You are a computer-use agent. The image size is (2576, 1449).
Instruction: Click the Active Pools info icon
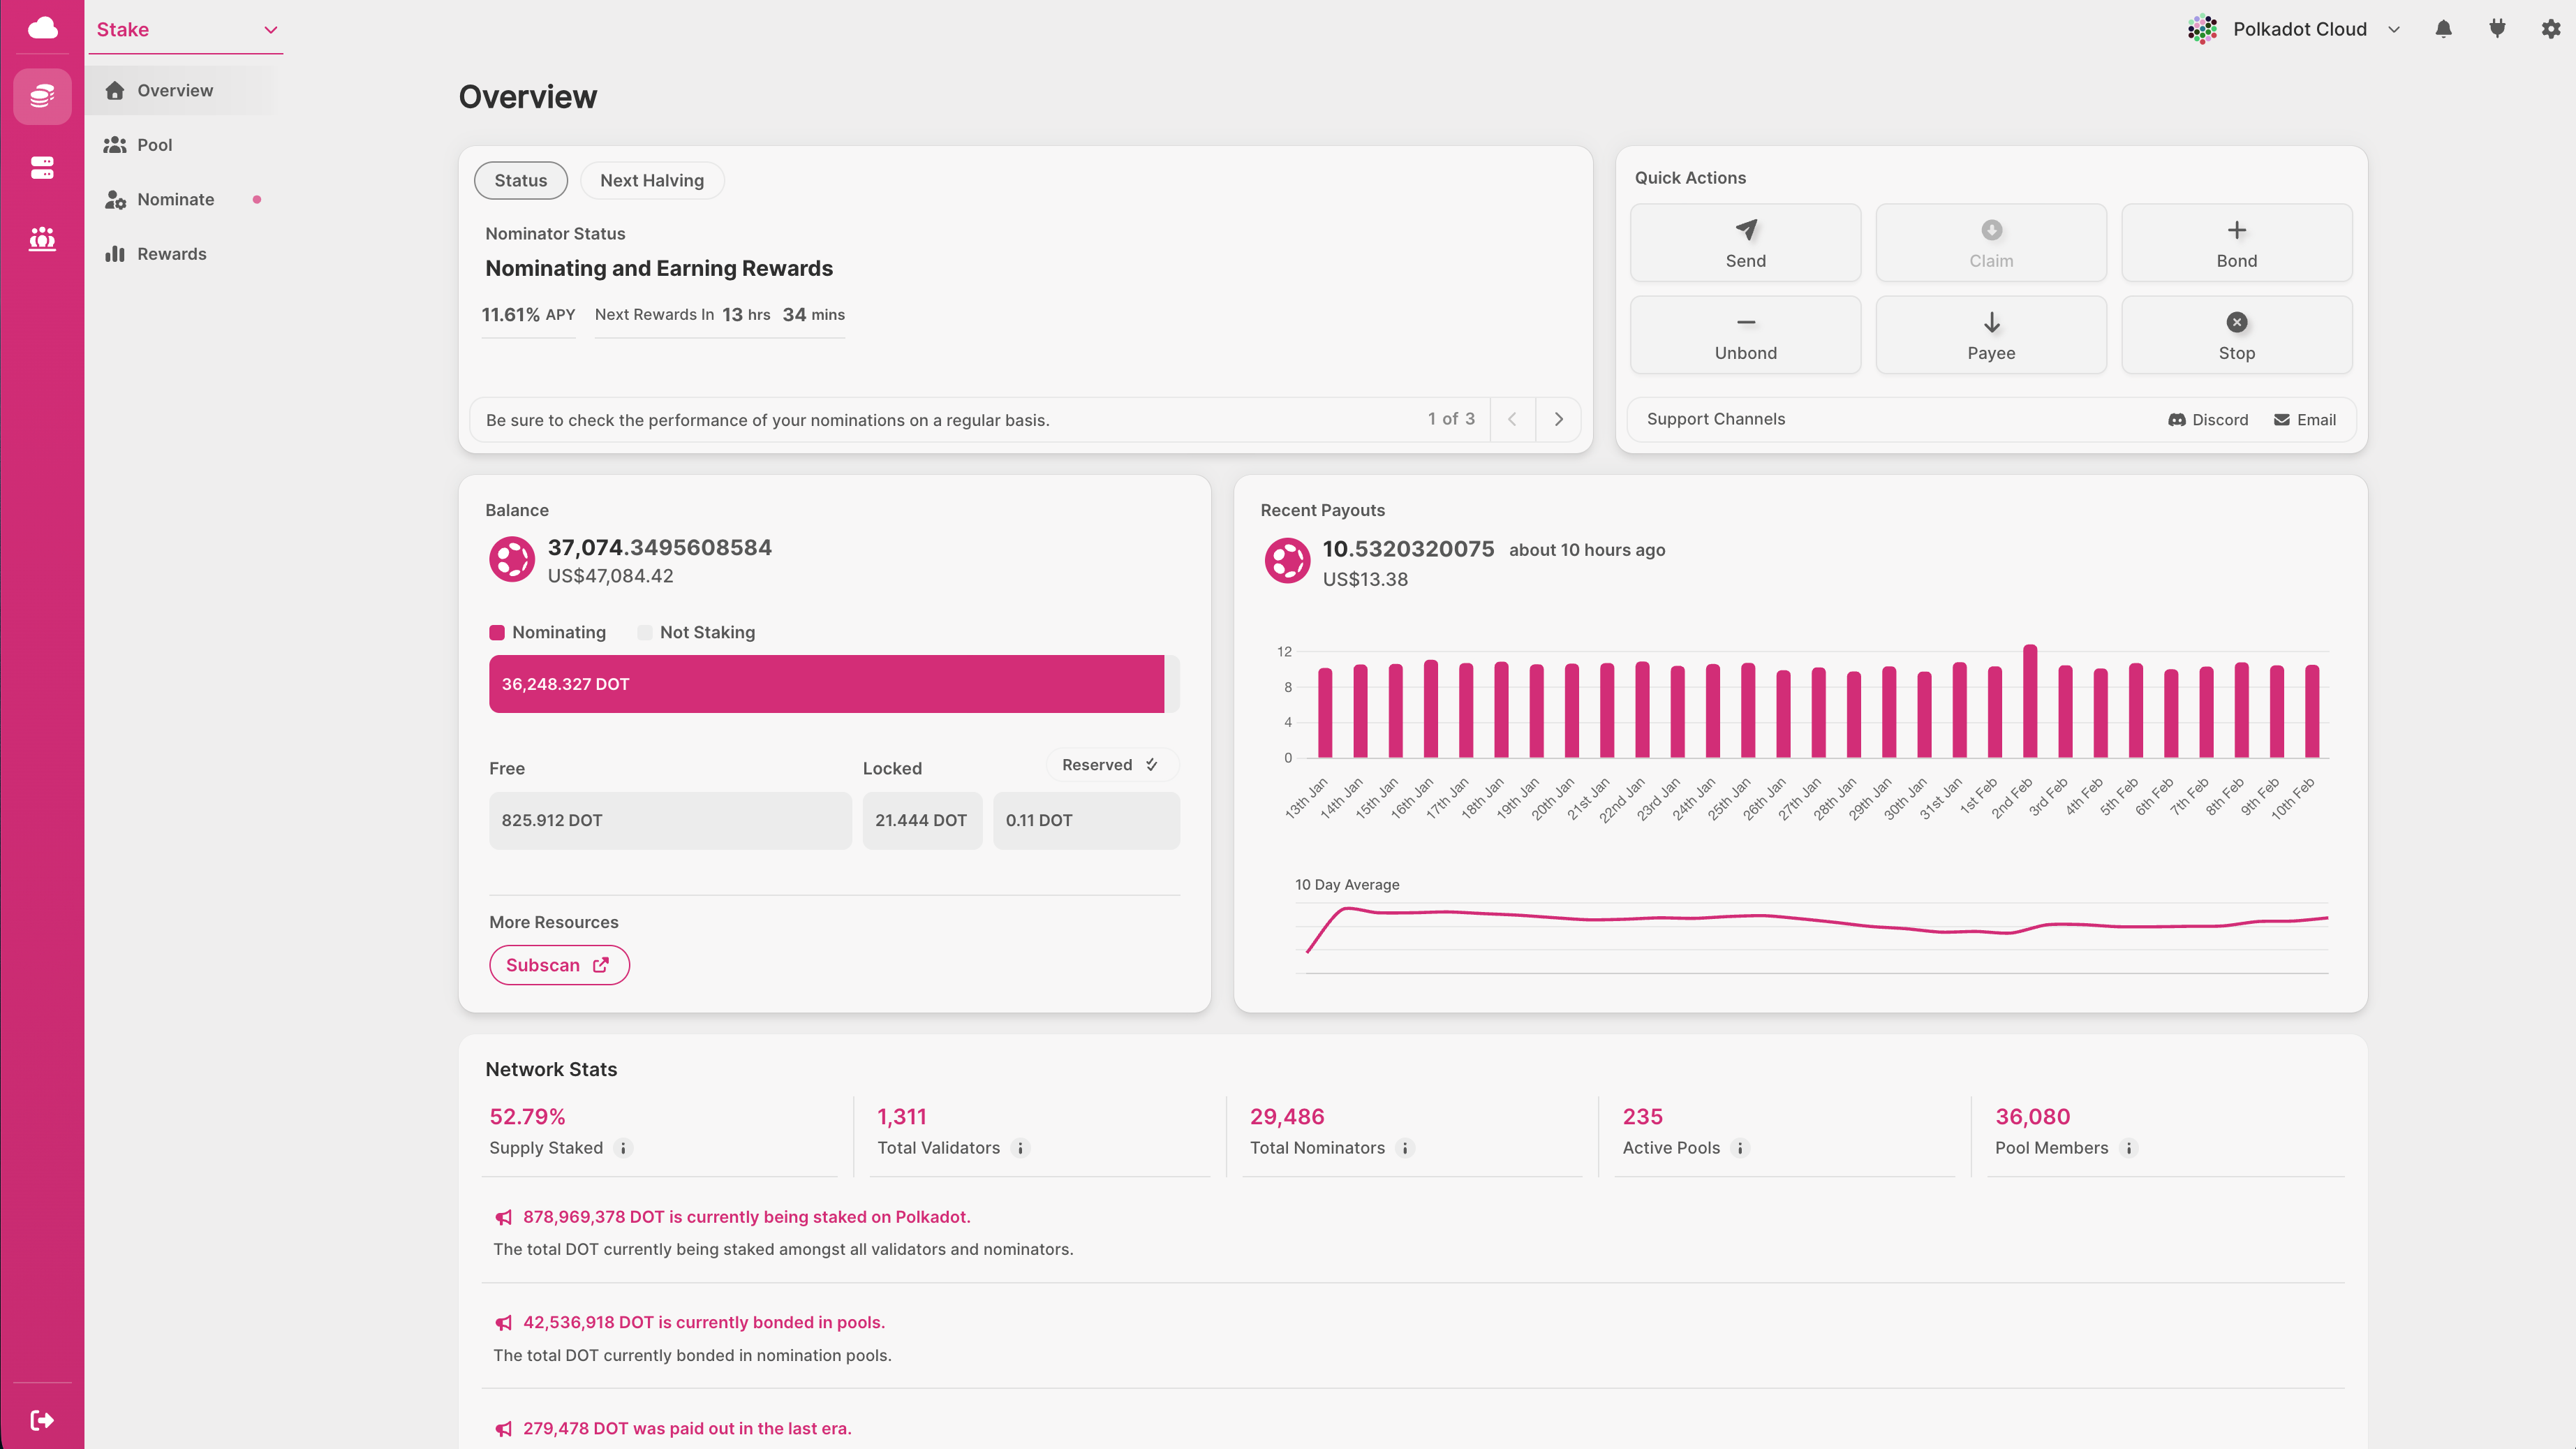pyautogui.click(x=1740, y=1148)
